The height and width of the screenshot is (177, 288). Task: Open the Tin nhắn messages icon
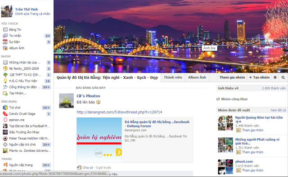(5, 36)
